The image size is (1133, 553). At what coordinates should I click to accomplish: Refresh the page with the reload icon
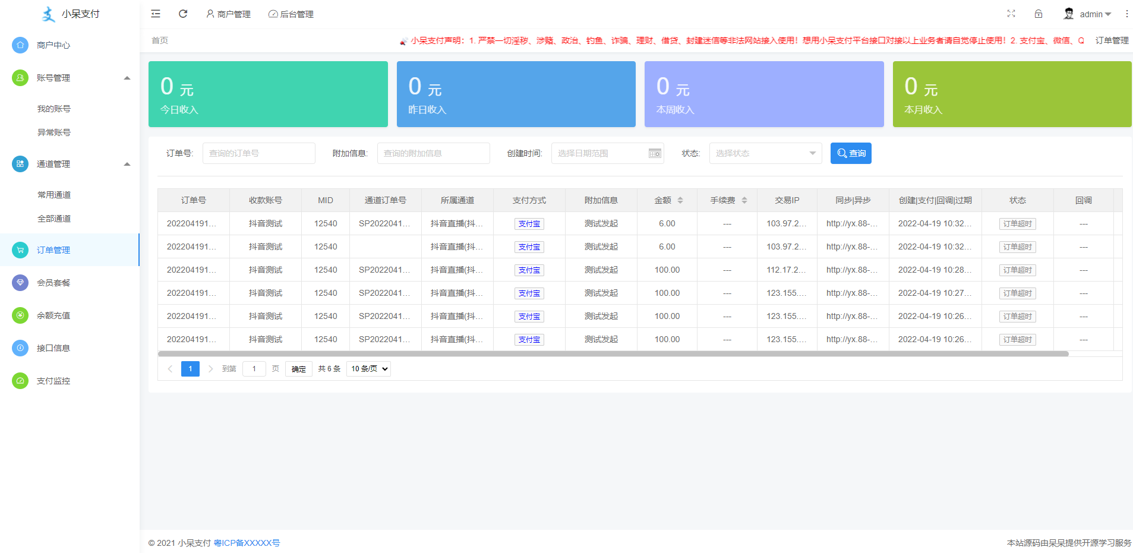pyautogui.click(x=183, y=13)
